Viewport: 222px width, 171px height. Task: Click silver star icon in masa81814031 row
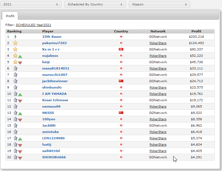pyautogui.click(x=15, y=68)
